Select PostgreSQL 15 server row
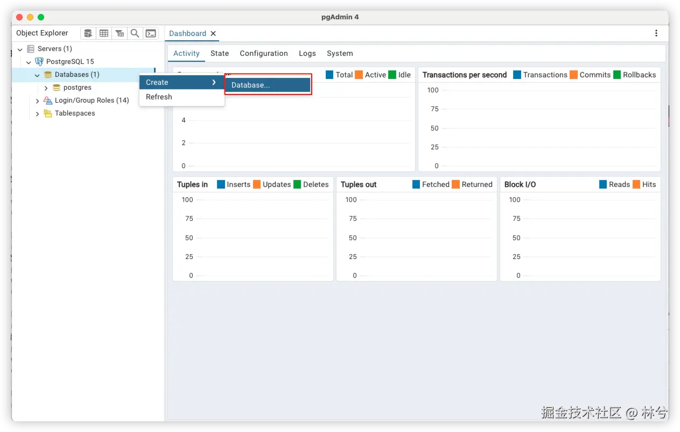The image size is (680, 432). [70, 62]
